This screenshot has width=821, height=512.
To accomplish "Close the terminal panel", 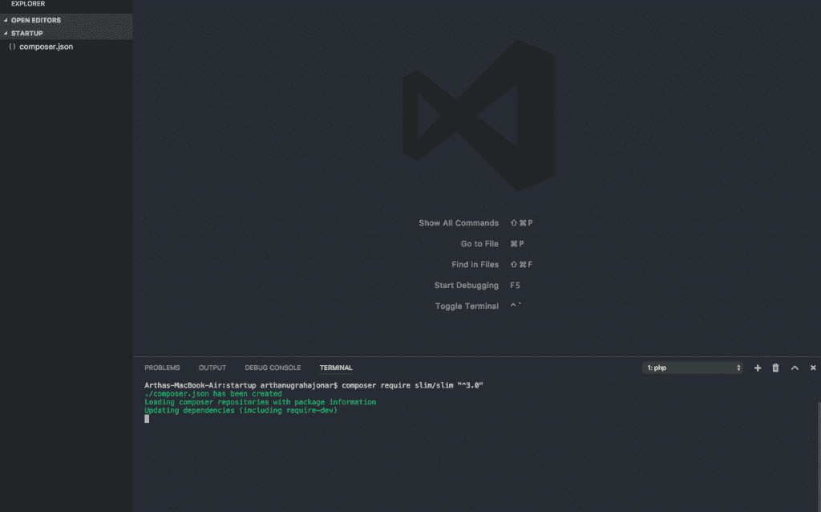I will click(813, 368).
